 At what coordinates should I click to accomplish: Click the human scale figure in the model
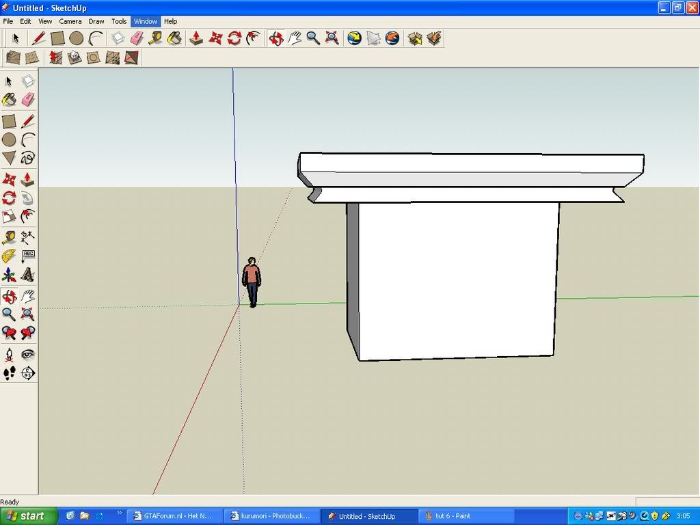[252, 282]
